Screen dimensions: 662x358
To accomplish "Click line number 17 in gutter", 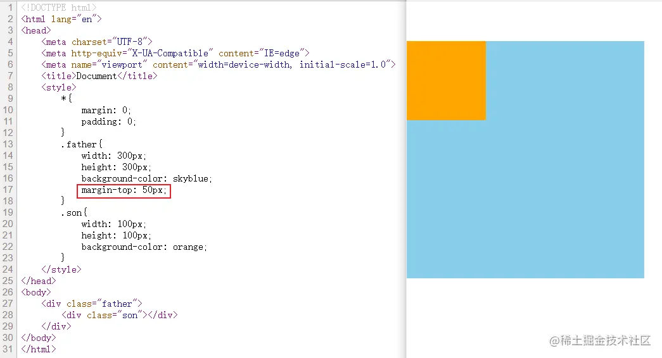I will point(8,190).
